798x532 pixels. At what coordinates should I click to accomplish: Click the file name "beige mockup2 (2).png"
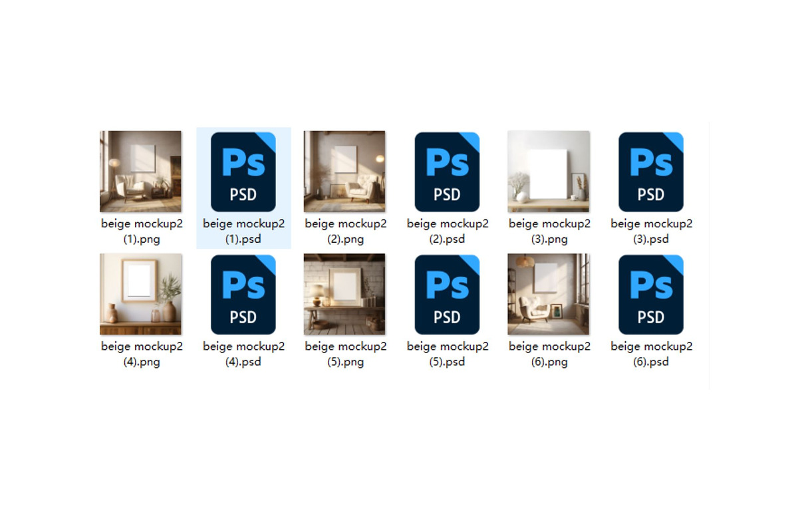[x=346, y=231]
